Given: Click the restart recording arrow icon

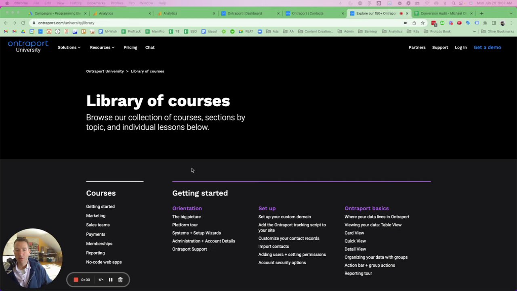Looking at the screenshot, I should 101,280.
